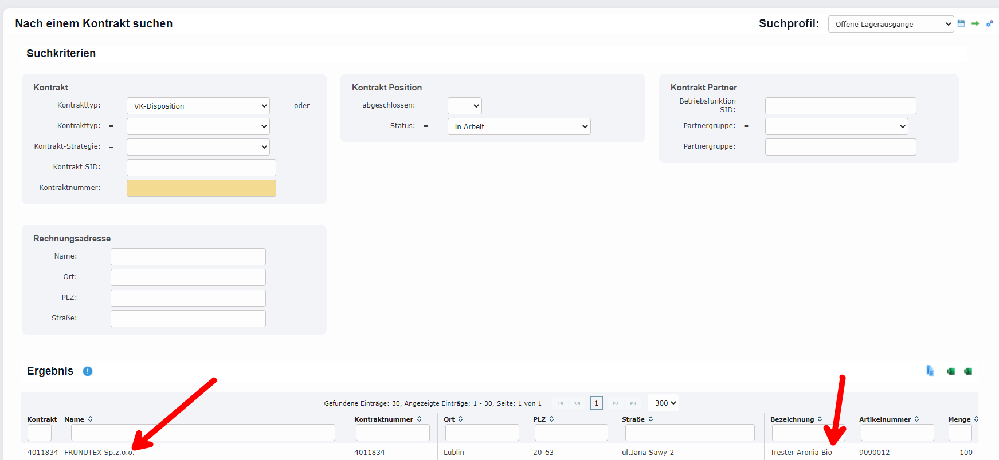Viewport: 999px width, 460px height.
Task: Click the blue document export icon
Action: pos(930,371)
